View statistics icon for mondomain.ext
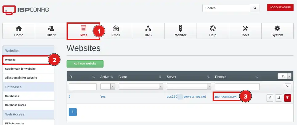Image resolution: width=297 pixels, height=125 pixels. tap(279, 98)
